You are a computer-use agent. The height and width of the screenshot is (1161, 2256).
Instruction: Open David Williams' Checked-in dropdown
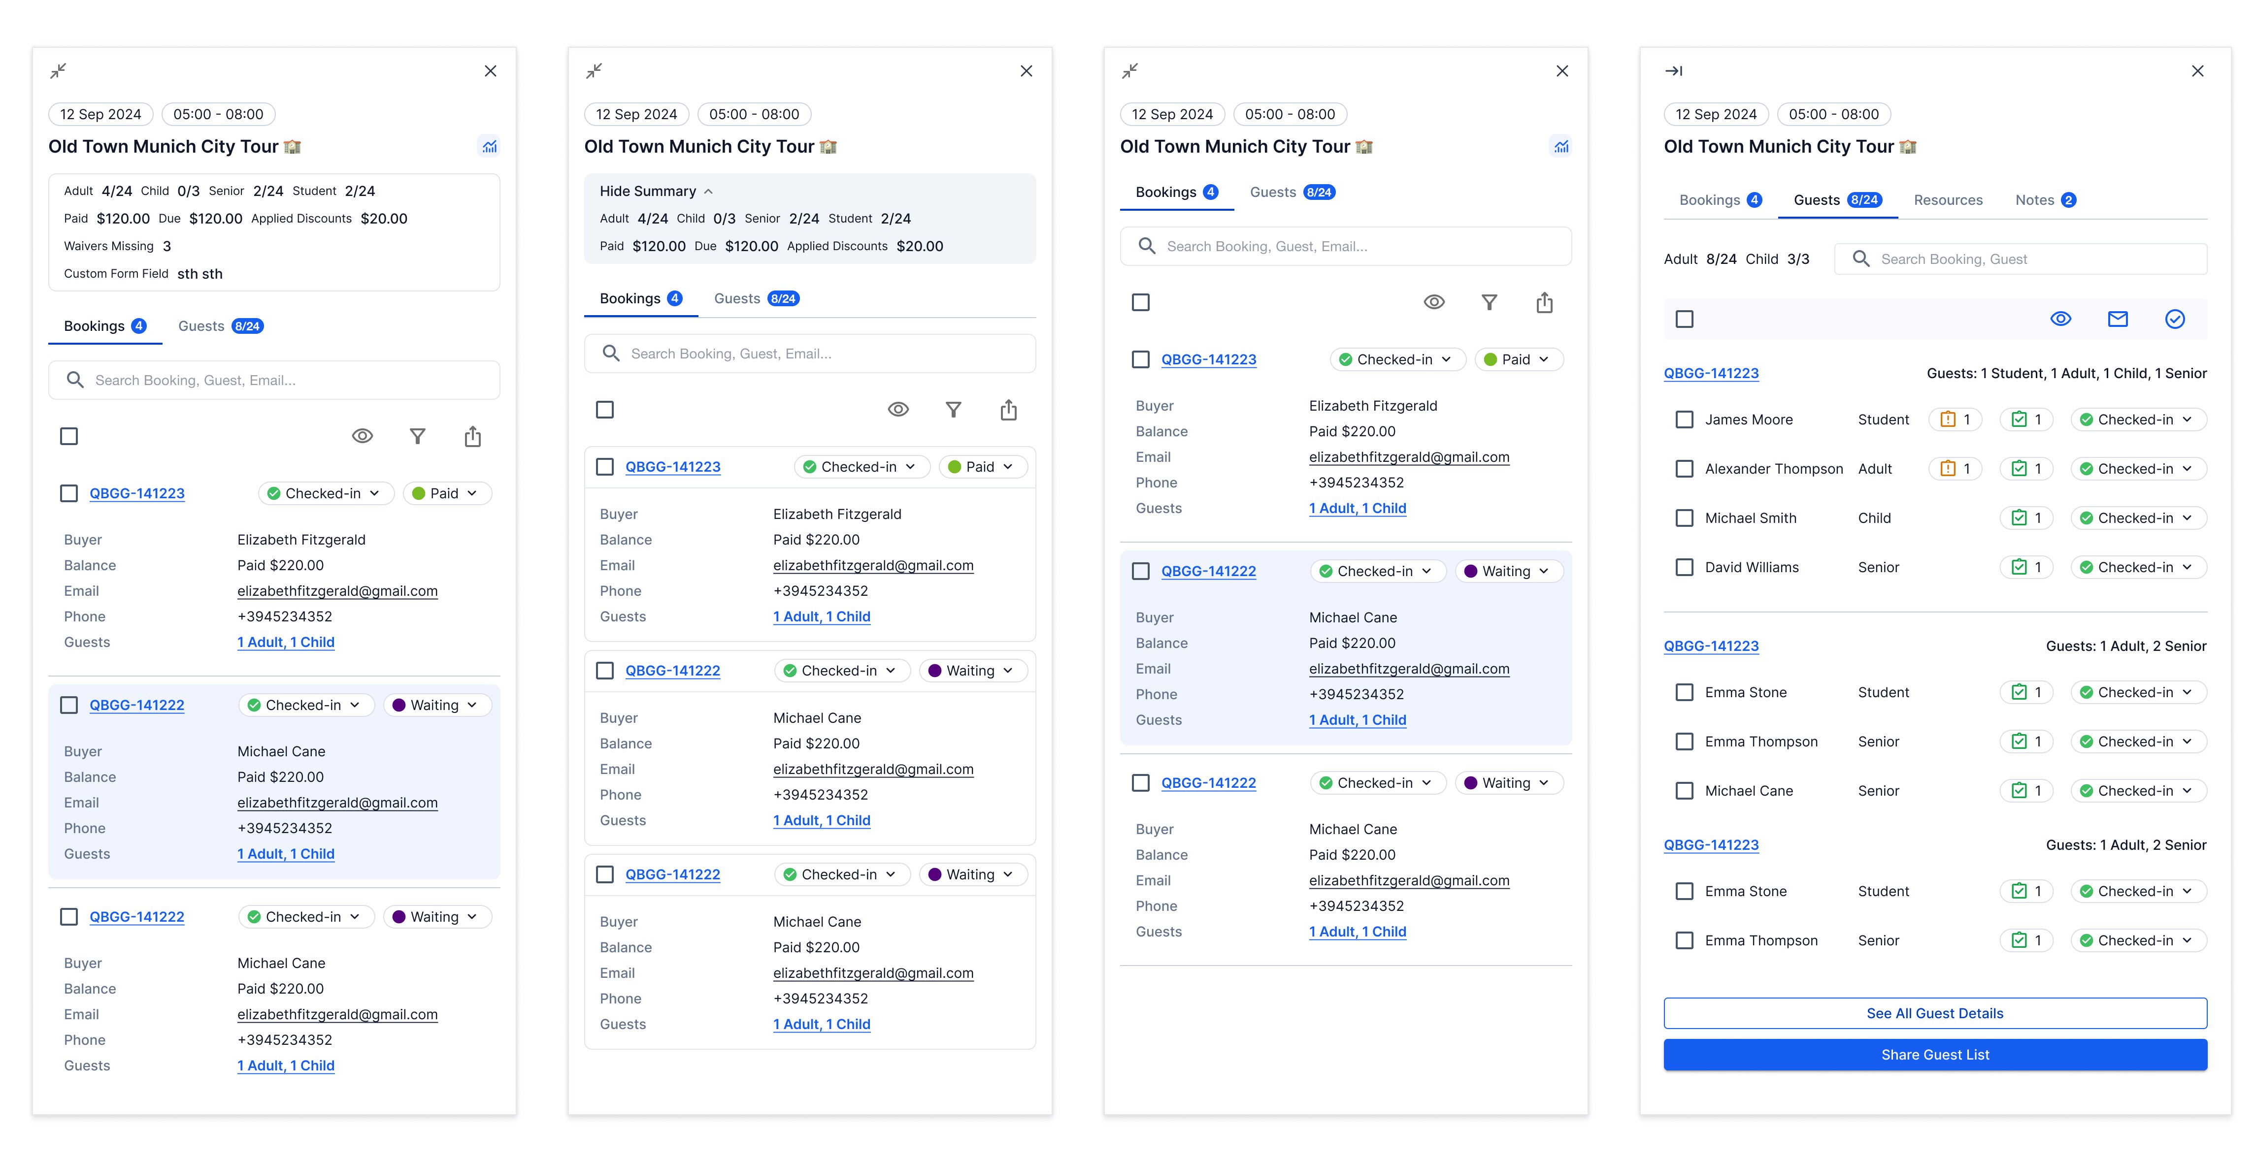pos(2138,567)
